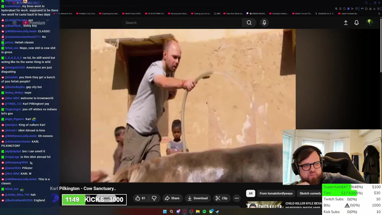Click the pinboard pin icon in browser toolbar
The image size is (382, 215).
(x=340, y=9)
